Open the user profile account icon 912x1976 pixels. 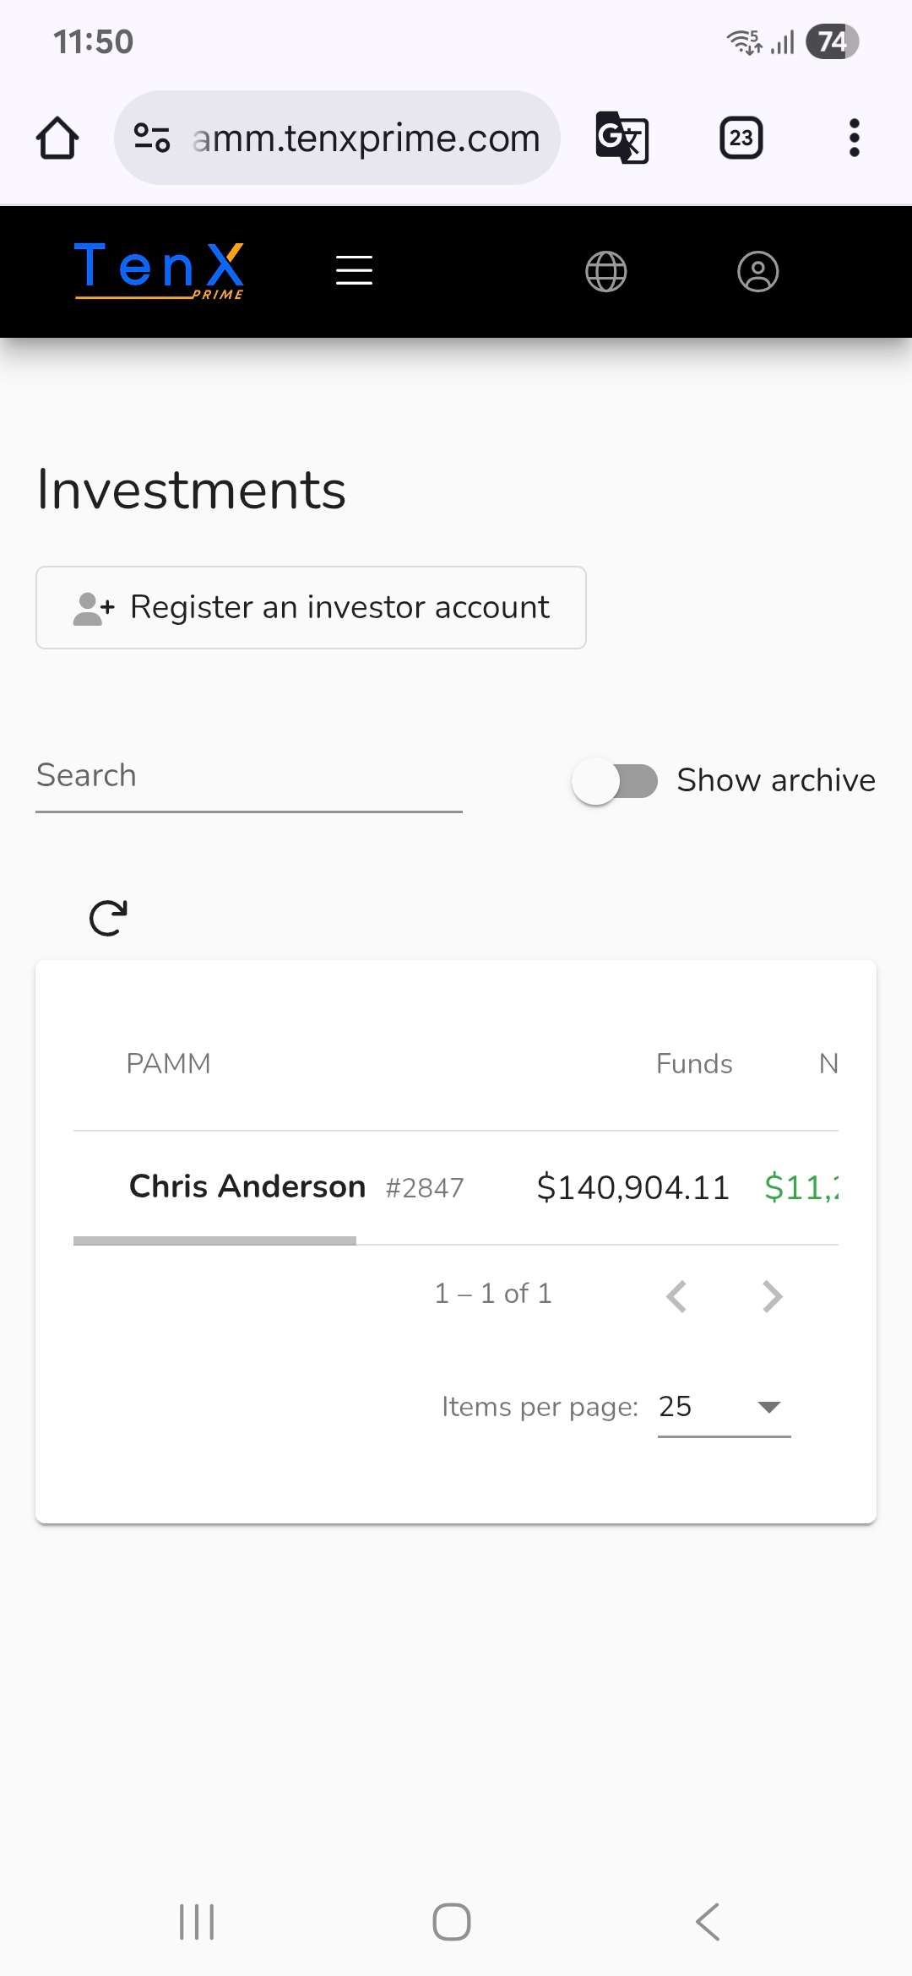click(x=757, y=272)
